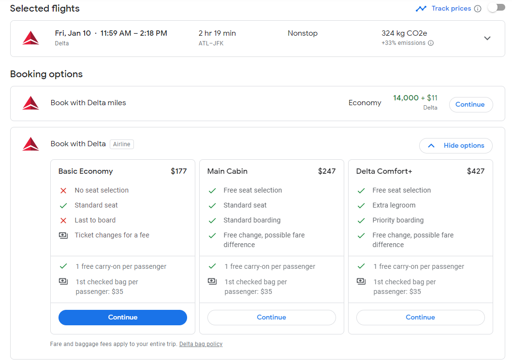The height and width of the screenshot is (361, 512).
Task: Open the Delta bag policy link
Action: pyautogui.click(x=201, y=344)
